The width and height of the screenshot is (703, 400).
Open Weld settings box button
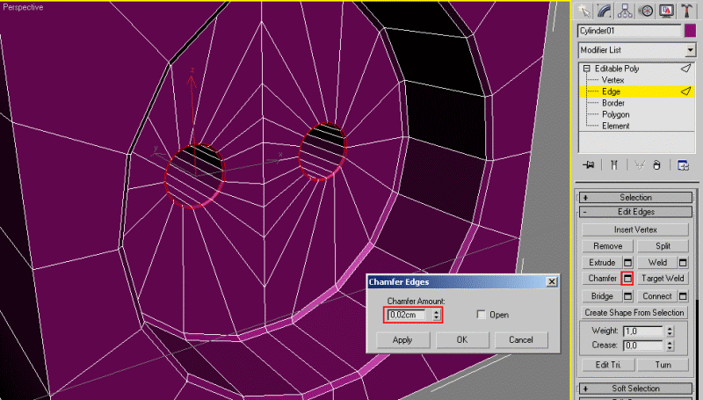pyautogui.click(x=683, y=262)
